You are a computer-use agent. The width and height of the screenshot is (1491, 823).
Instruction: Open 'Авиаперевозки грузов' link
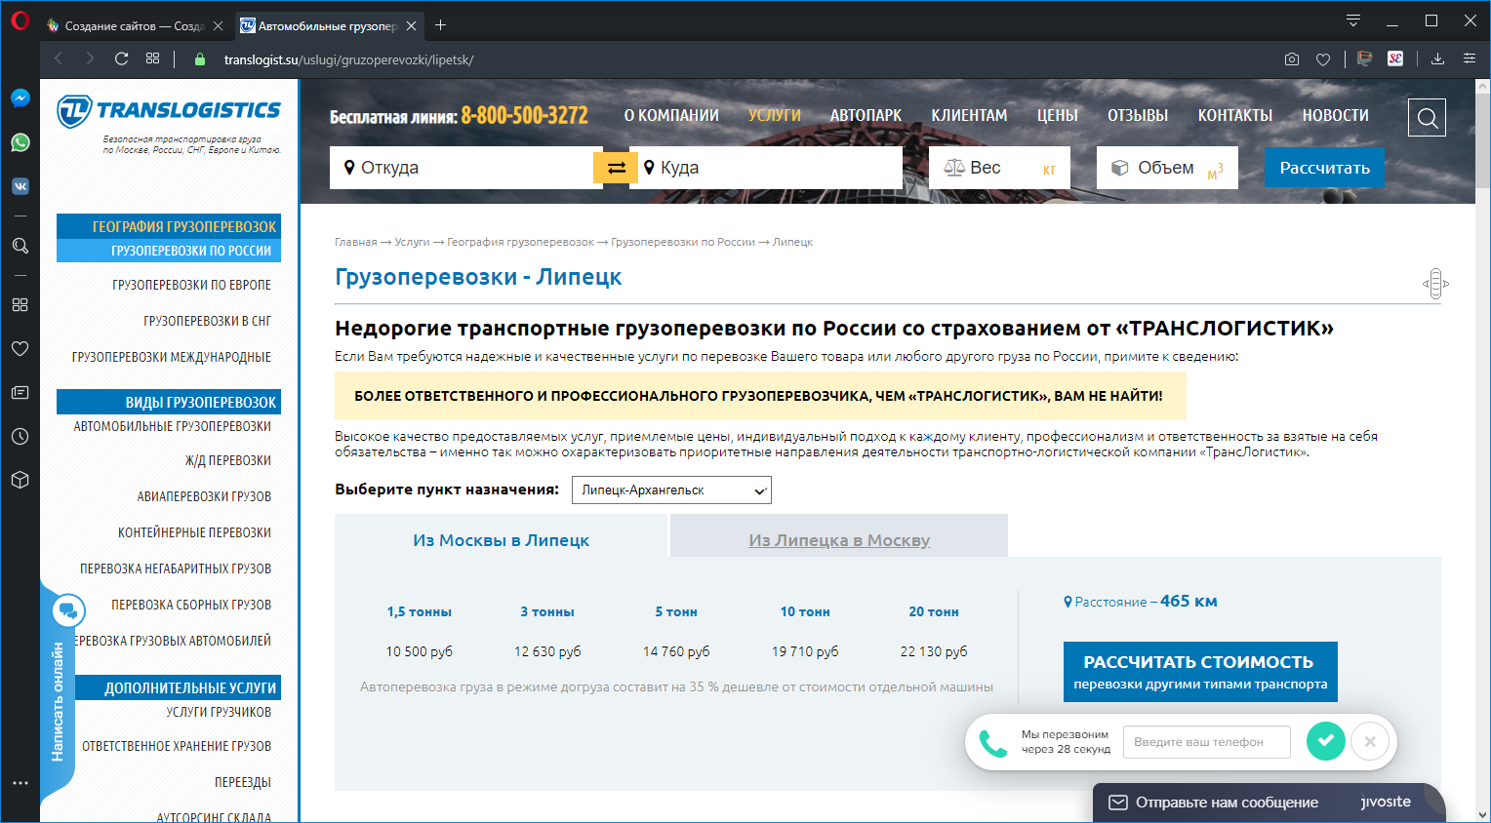pyautogui.click(x=204, y=496)
